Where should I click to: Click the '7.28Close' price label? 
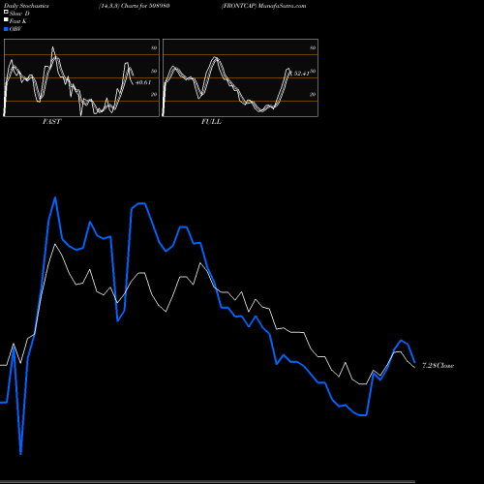coord(438,366)
